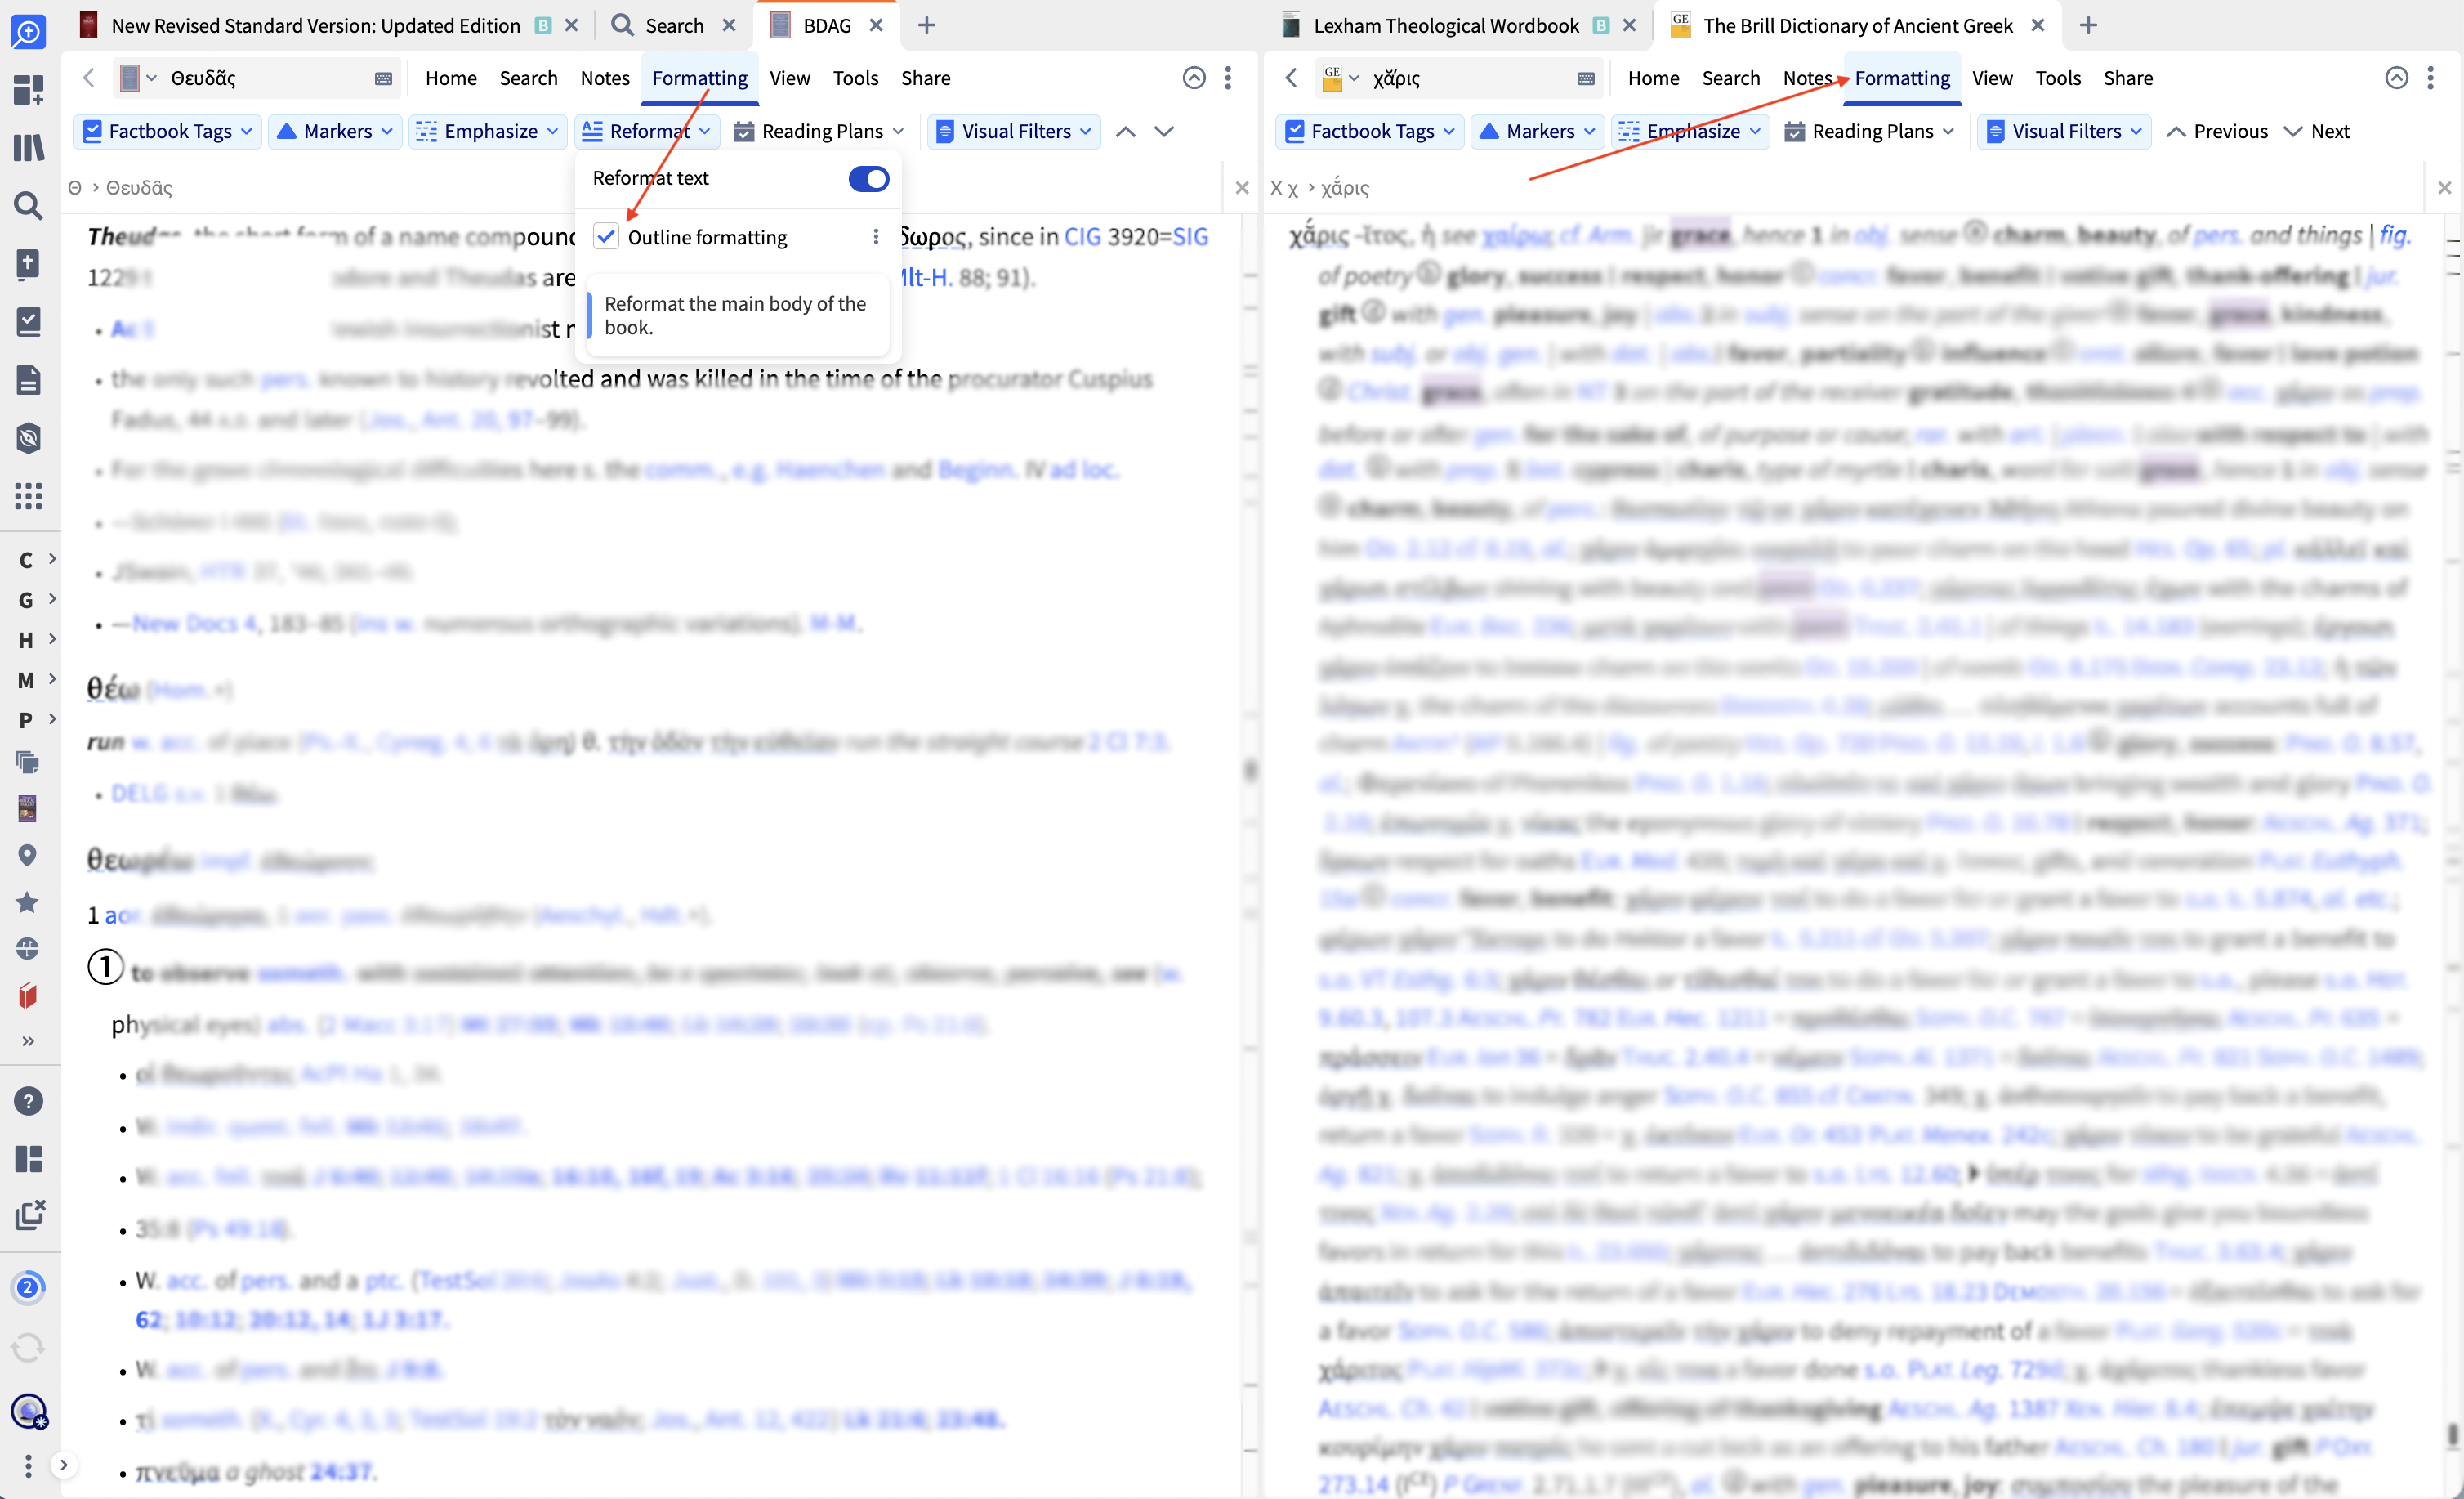
Task: Toggle off the Reformat text switch
Action: [867, 178]
